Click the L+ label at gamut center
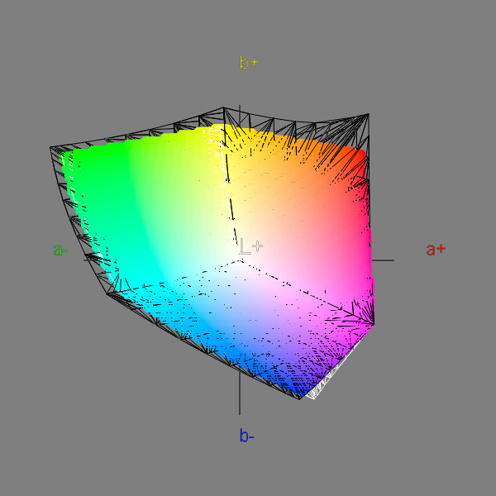This screenshot has height=496, width=496. click(x=251, y=246)
